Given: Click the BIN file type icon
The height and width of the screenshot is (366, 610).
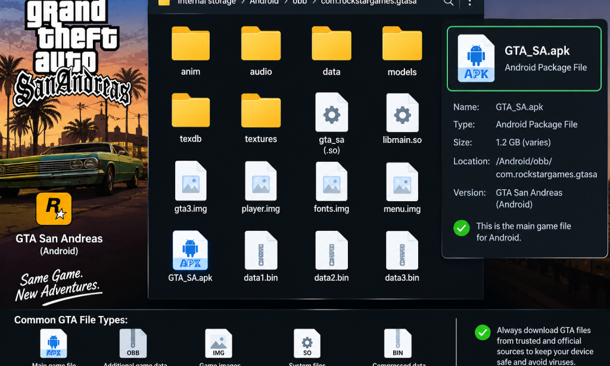Looking at the screenshot, I should pyautogui.click(x=397, y=343).
